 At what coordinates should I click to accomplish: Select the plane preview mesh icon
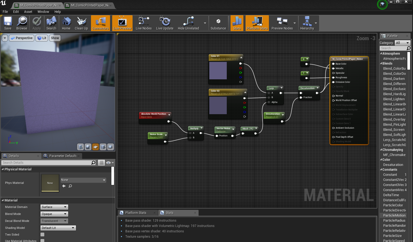(x=96, y=147)
